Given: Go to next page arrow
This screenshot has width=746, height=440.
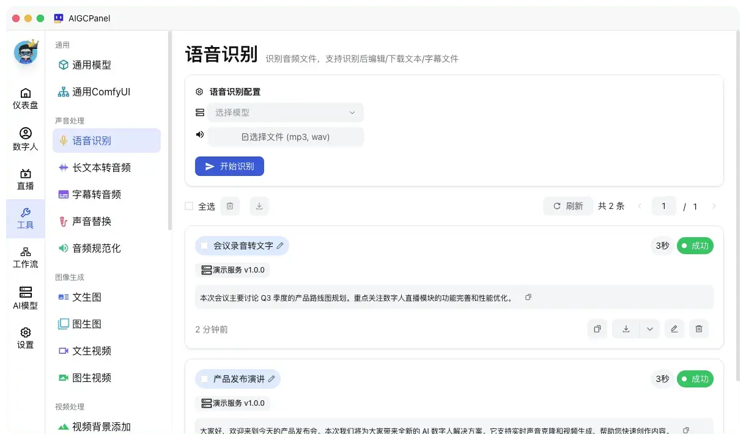Looking at the screenshot, I should [x=714, y=207].
